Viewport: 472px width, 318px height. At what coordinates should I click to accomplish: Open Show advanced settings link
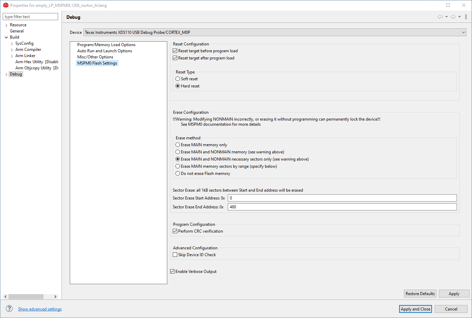[x=40, y=309]
